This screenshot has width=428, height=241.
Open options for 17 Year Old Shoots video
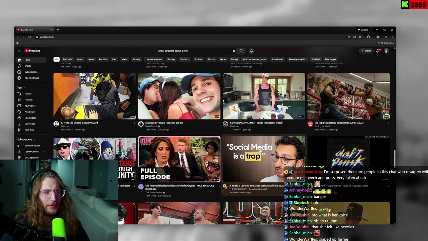[x=134, y=123]
